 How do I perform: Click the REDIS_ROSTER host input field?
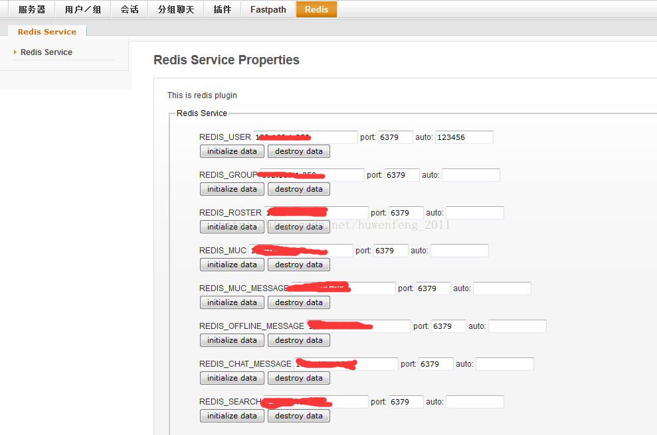coord(316,213)
